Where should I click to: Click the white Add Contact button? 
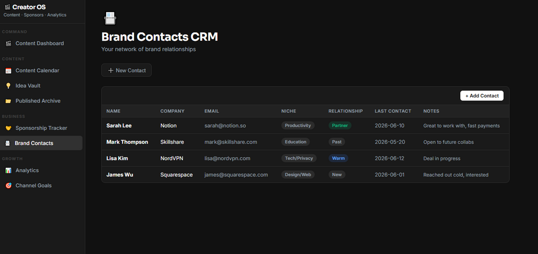click(482, 96)
